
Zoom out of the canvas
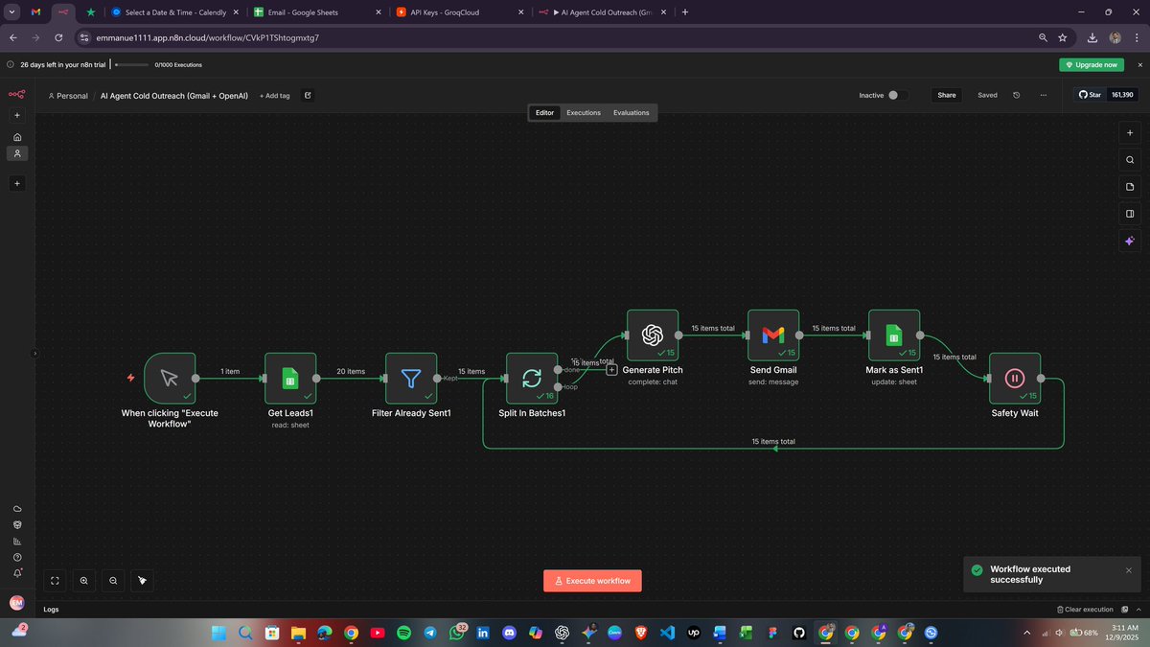114,580
